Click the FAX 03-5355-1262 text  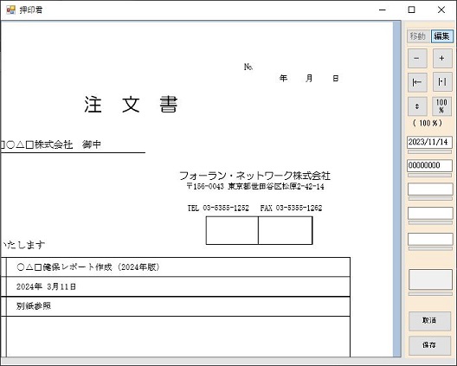click(291, 208)
